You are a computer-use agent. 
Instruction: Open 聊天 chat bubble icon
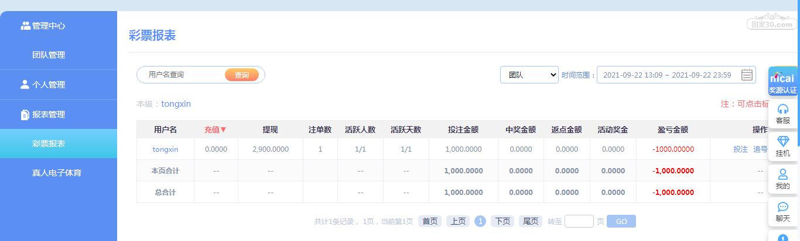(x=783, y=207)
